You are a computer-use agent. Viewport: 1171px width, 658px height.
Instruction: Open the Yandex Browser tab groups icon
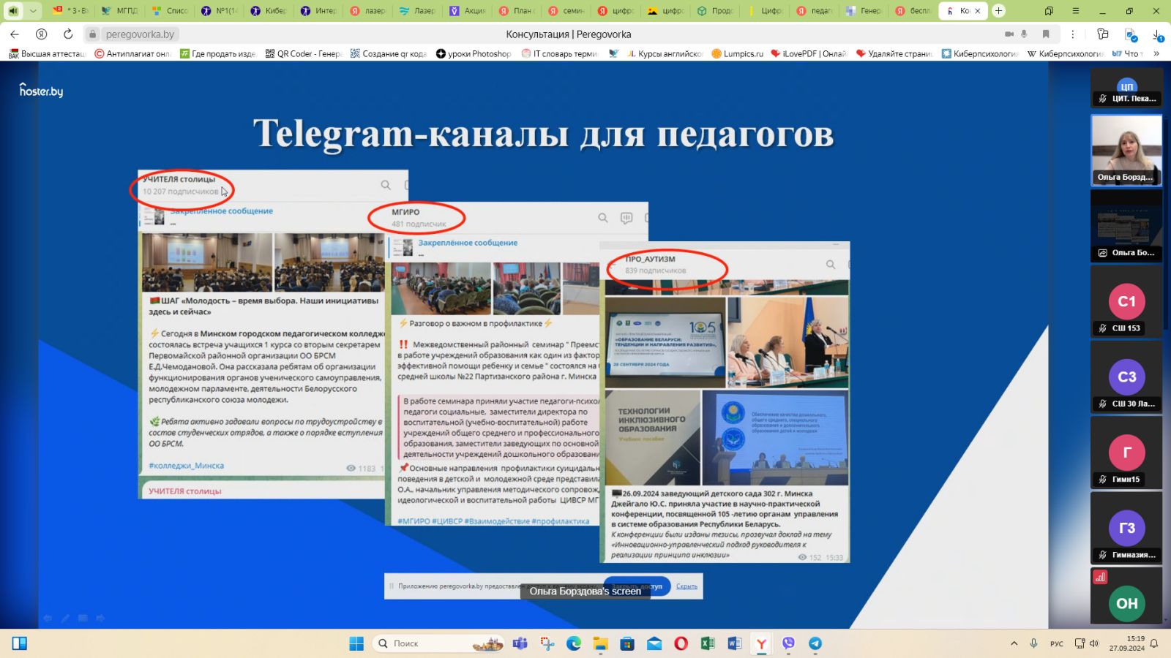click(1049, 11)
